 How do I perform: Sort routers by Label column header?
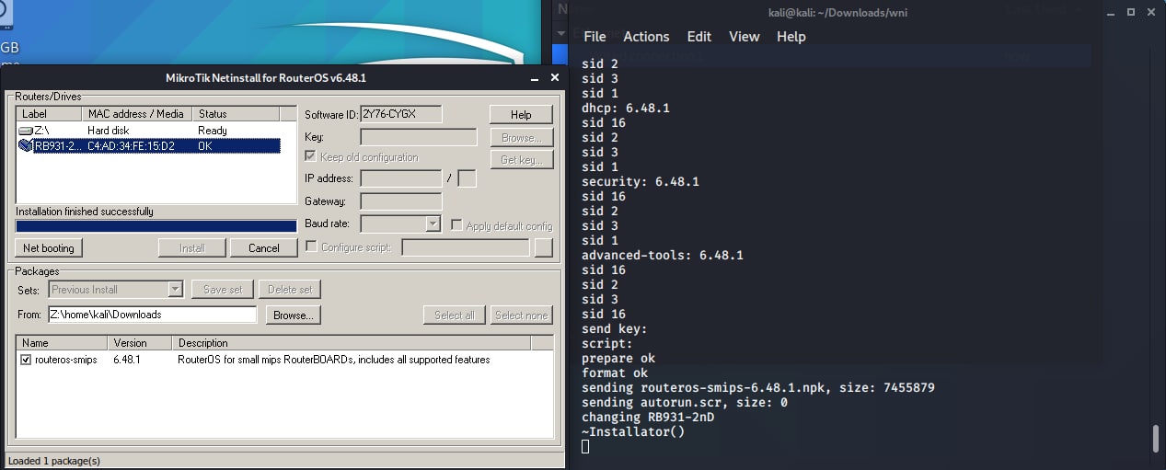coord(49,114)
